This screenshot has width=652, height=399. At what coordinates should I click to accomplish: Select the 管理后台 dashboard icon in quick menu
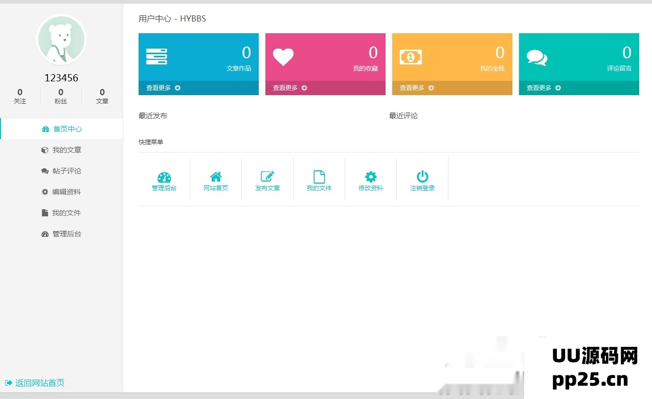pyautogui.click(x=164, y=175)
